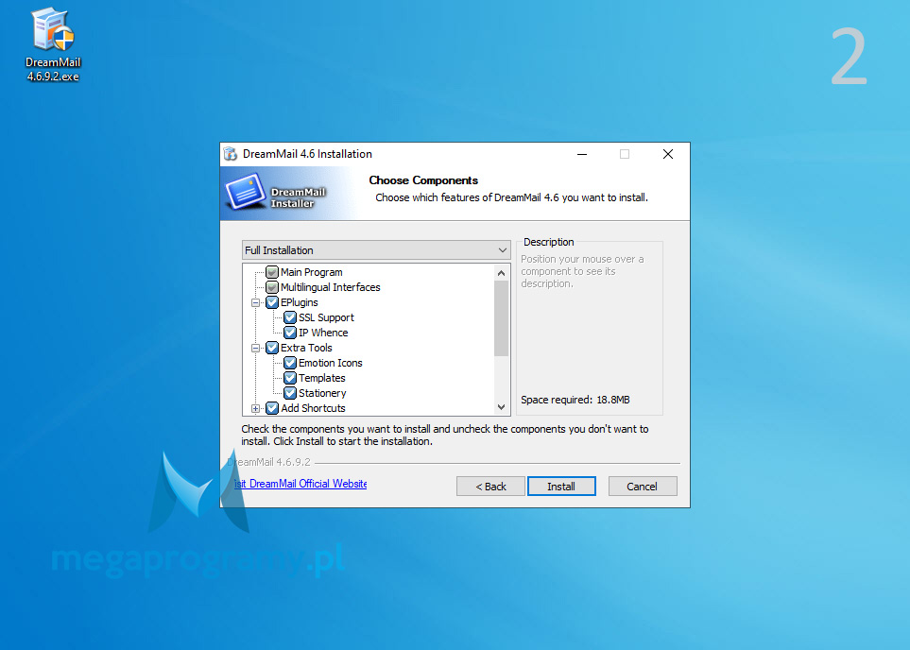Select the Emotion Icons label
910x650 pixels.
(x=330, y=363)
